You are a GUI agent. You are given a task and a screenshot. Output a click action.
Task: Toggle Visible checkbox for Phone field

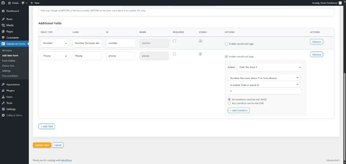tap(200, 54)
